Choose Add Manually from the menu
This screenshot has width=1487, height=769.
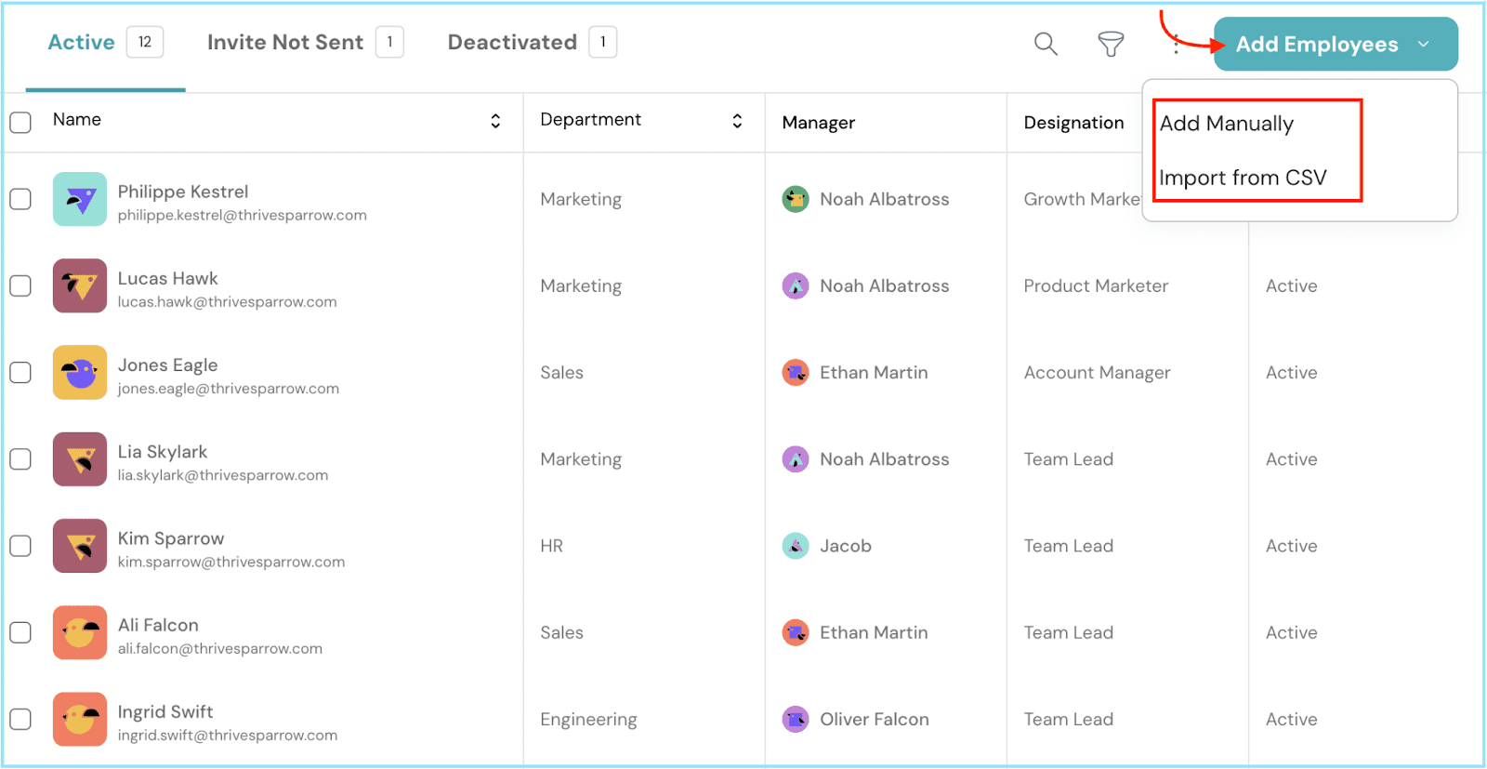(x=1226, y=124)
